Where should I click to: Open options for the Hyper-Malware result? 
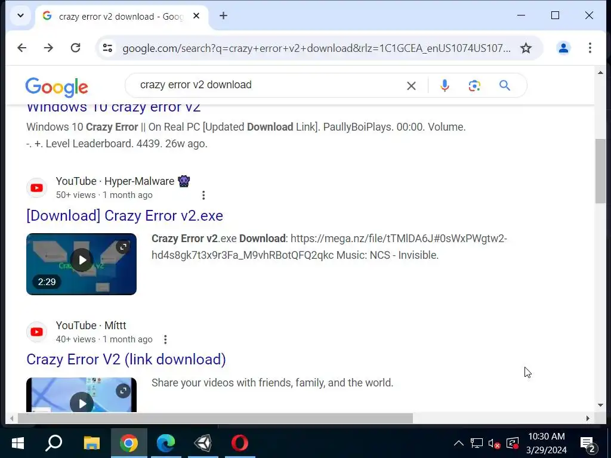click(x=203, y=195)
